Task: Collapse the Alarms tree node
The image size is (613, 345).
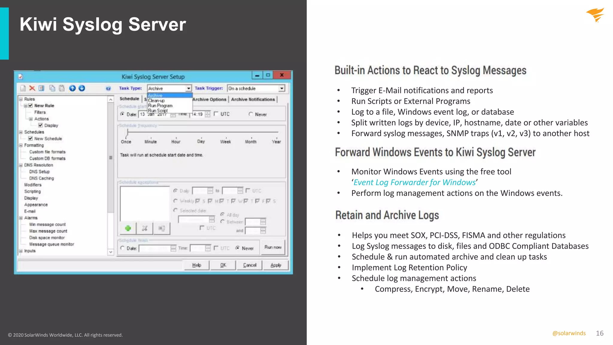Action: click(x=21, y=218)
